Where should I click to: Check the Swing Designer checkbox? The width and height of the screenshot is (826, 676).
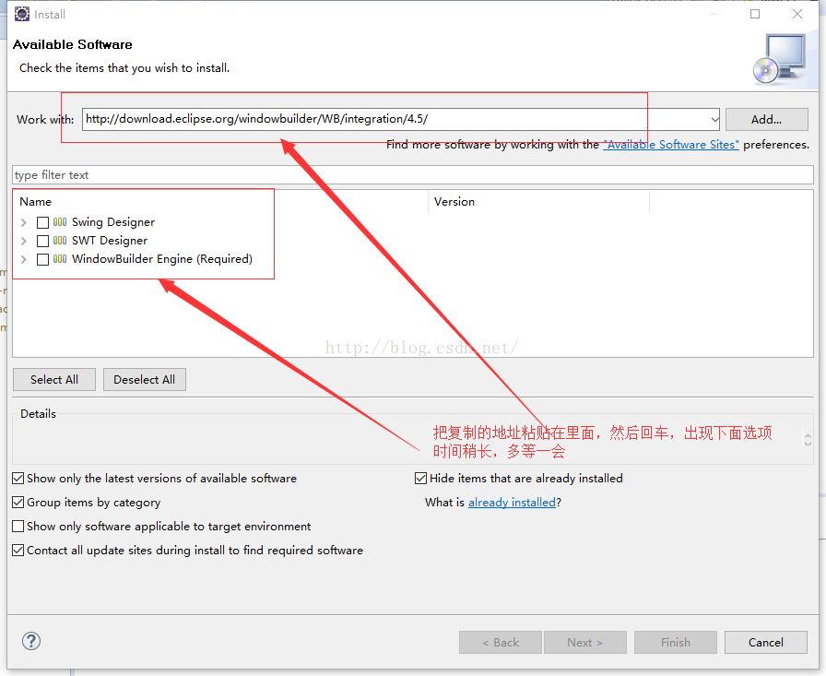42,222
